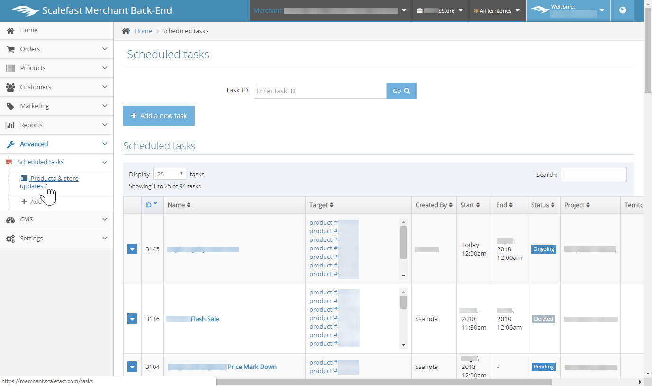Open the All territories dropdown
The width and height of the screenshot is (652, 386).
(x=497, y=10)
